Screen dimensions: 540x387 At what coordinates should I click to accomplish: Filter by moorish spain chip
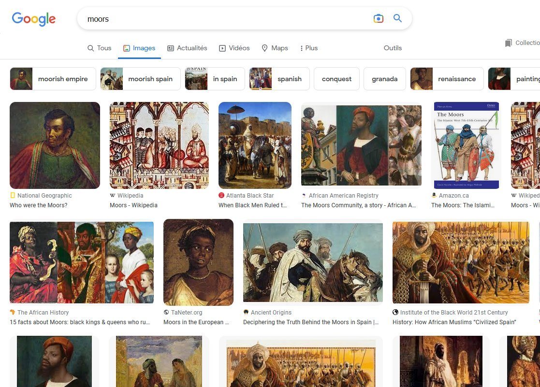(140, 79)
